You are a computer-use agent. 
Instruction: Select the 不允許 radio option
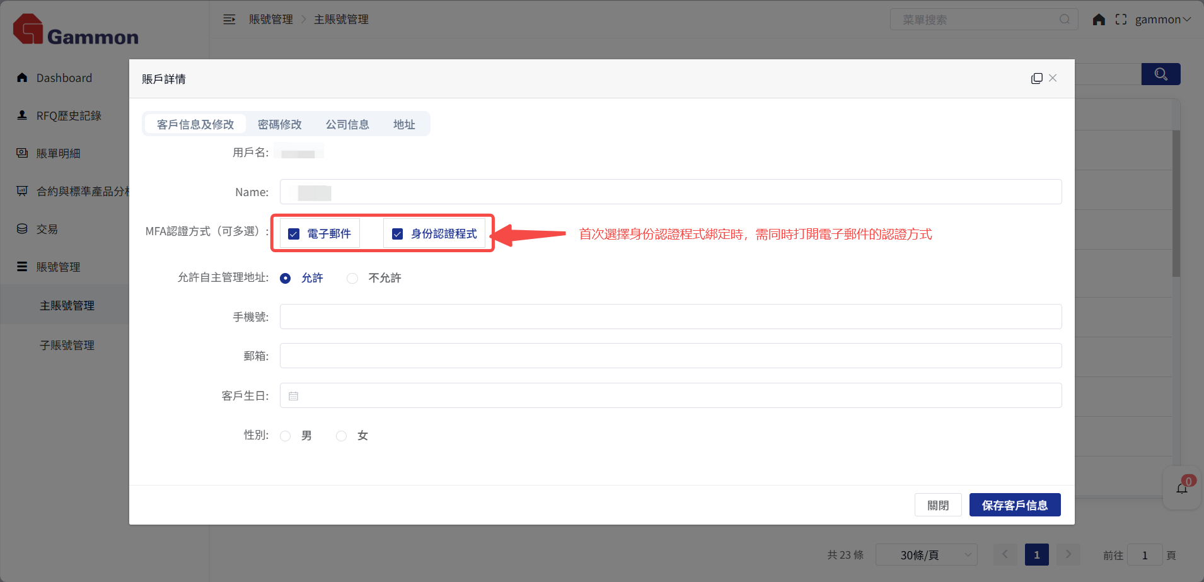point(352,278)
